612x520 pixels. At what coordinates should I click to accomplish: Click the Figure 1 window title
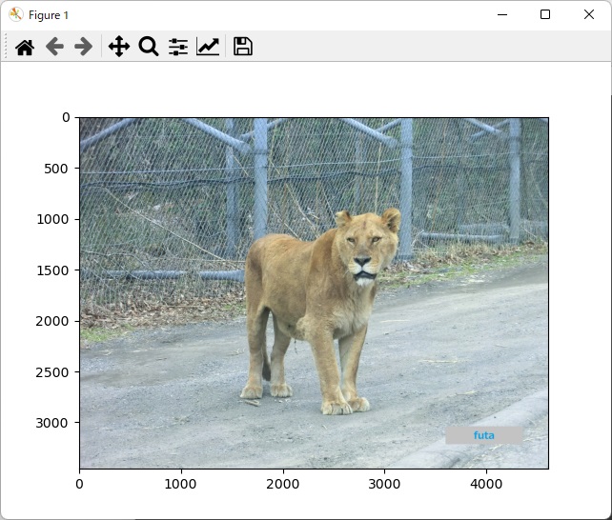[x=49, y=15]
